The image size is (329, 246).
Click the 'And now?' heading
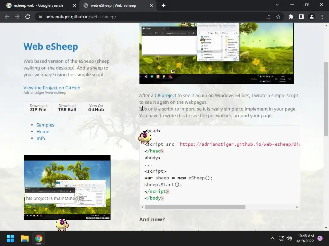(152, 219)
